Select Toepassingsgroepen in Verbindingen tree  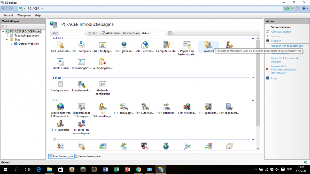coord(27,36)
